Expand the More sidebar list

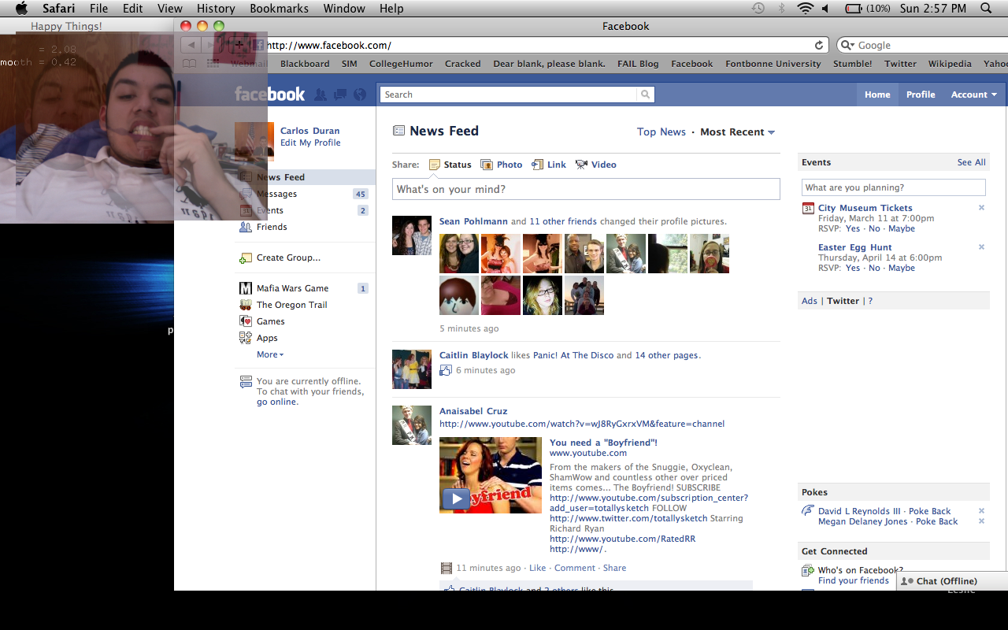pyautogui.click(x=269, y=354)
